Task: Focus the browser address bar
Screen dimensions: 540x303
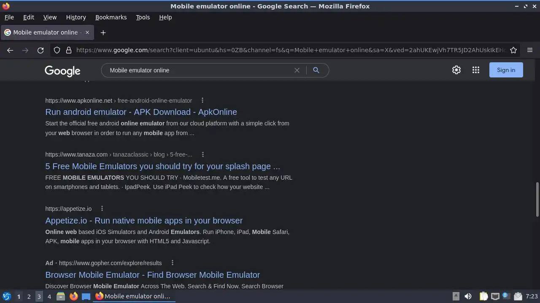Action: click(290, 50)
